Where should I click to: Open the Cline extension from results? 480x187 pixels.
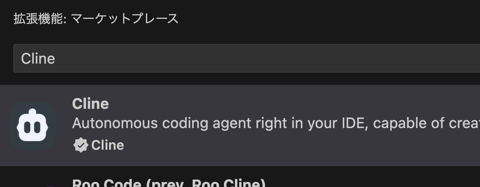[240, 125]
